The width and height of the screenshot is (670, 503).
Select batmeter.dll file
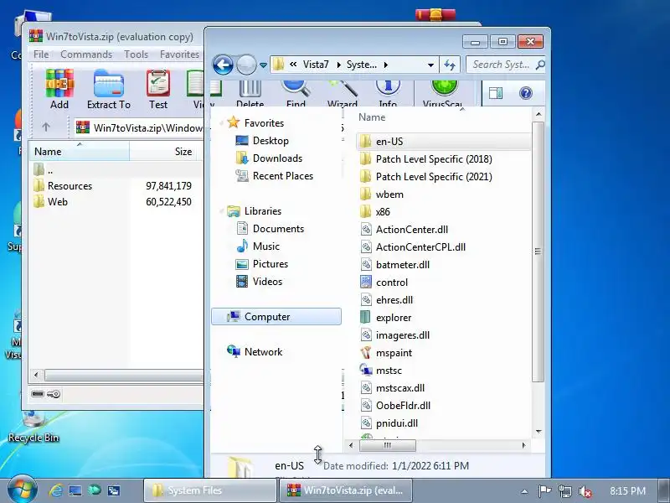tap(403, 265)
